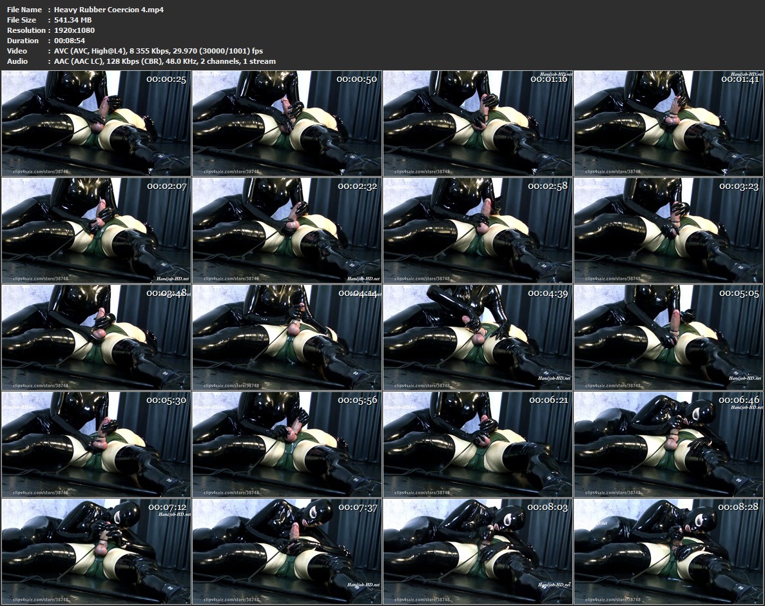Click the thumbnail timestamped 00:00:25
The height and width of the screenshot is (606, 765).
pyautogui.click(x=96, y=123)
